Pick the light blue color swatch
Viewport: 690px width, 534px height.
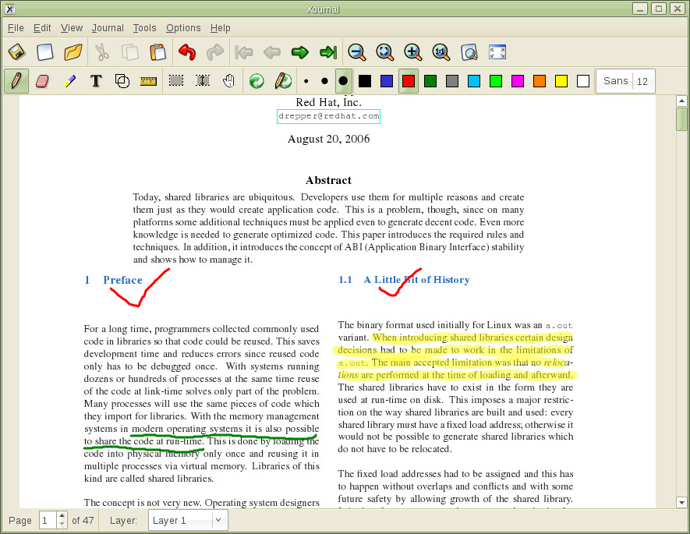(x=474, y=81)
